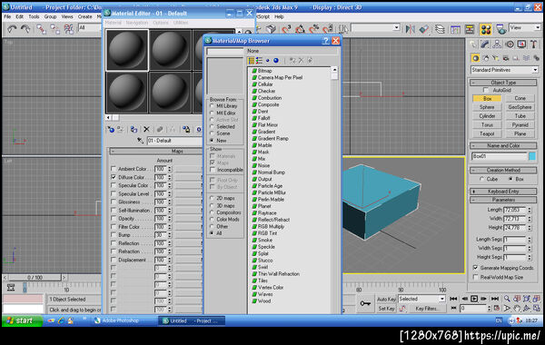This screenshot has height=345, width=545.
Task: Click Get Material icon in Material Editor
Action: 111,130
